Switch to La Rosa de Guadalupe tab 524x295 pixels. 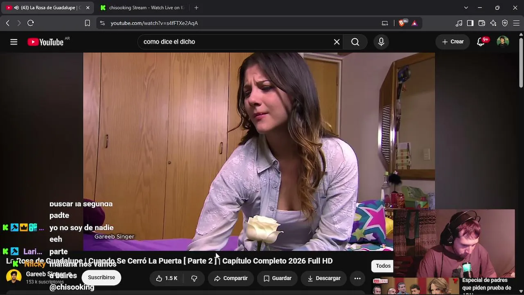48,8
